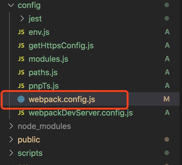Click the JS icon beside paths.js
The image size is (182, 165).
[x=21, y=72]
